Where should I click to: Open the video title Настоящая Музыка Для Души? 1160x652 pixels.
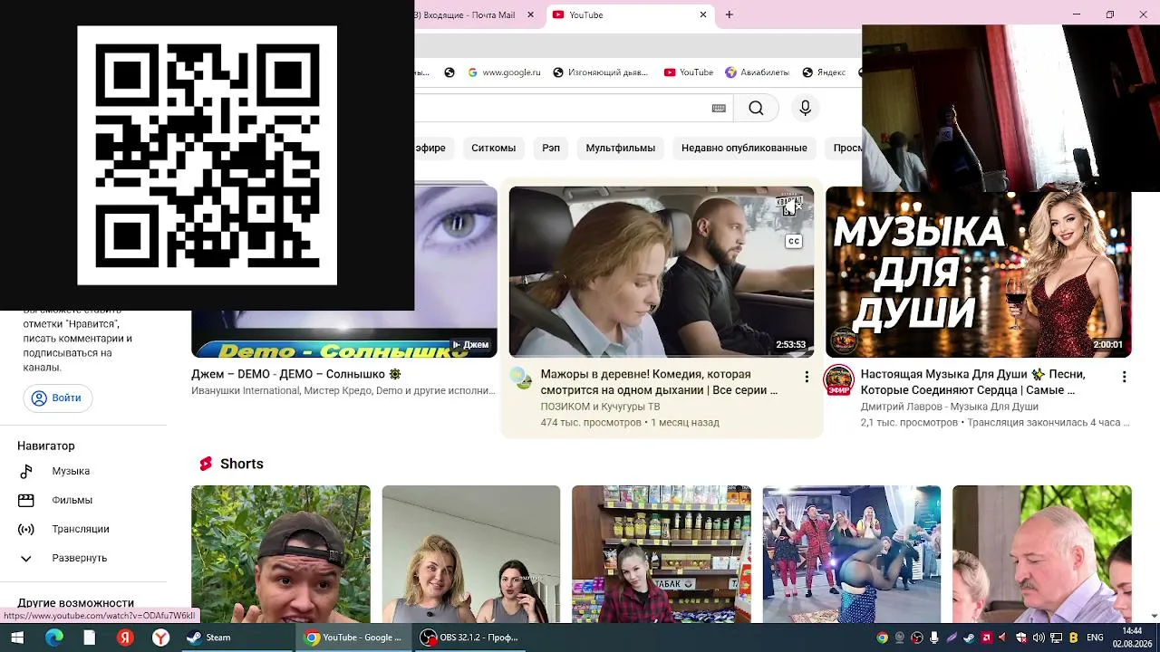[972, 382]
